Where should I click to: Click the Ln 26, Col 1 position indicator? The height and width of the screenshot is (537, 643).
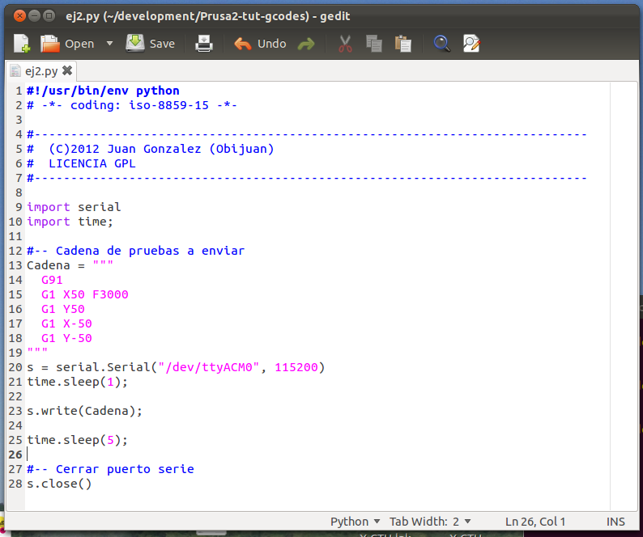point(535,522)
